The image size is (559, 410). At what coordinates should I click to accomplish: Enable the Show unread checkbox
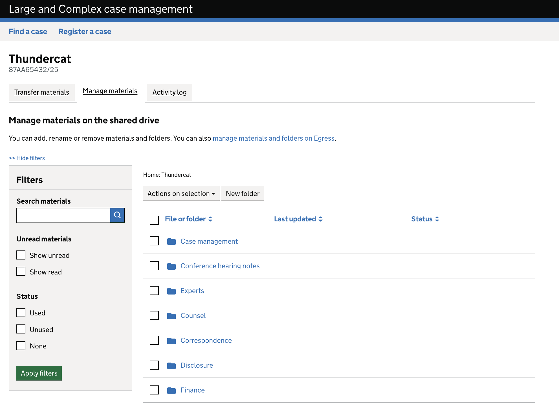click(21, 255)
